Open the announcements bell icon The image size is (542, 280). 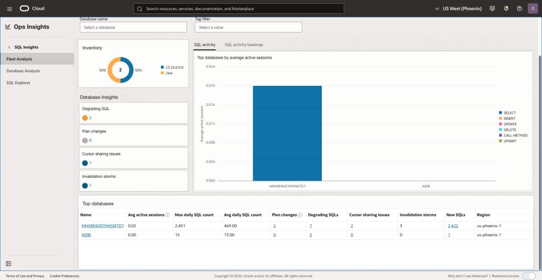pyautogui.click(x=506, y=8)
